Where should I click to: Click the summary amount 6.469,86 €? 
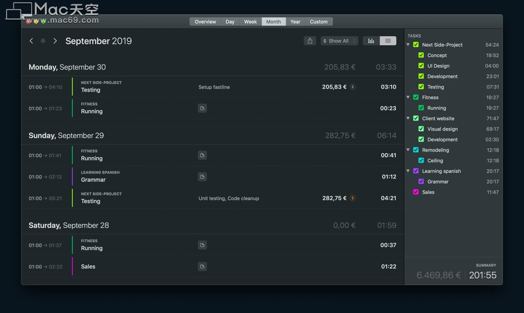click(x=439, y=275)
